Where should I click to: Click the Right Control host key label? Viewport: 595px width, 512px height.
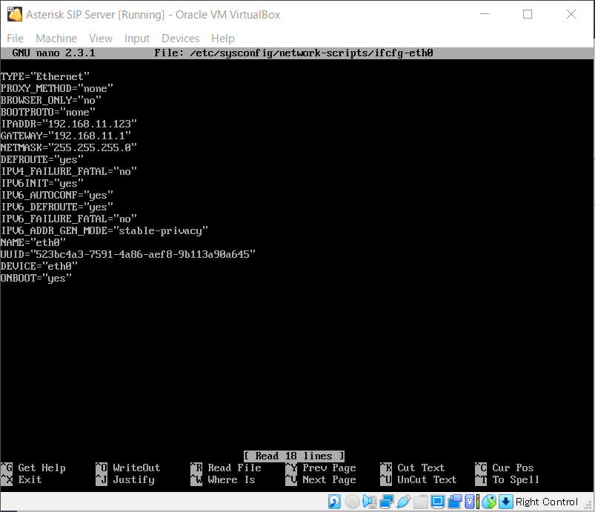546,502
